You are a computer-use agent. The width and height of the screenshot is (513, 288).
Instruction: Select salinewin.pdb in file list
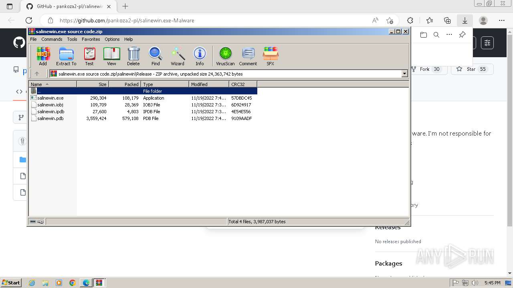click(143, 118)
